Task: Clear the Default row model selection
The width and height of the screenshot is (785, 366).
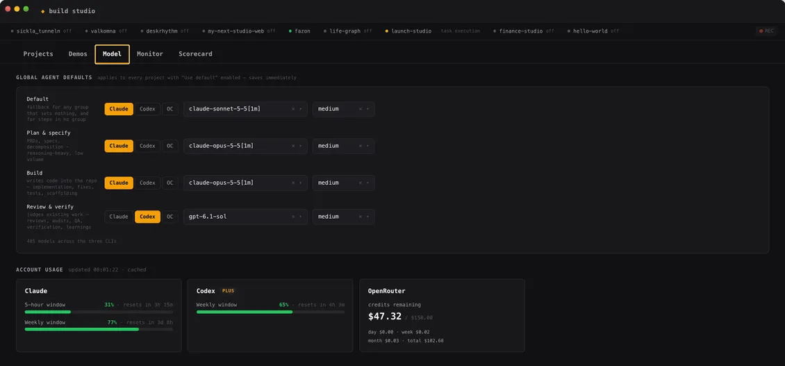Action: pos(293,109)
